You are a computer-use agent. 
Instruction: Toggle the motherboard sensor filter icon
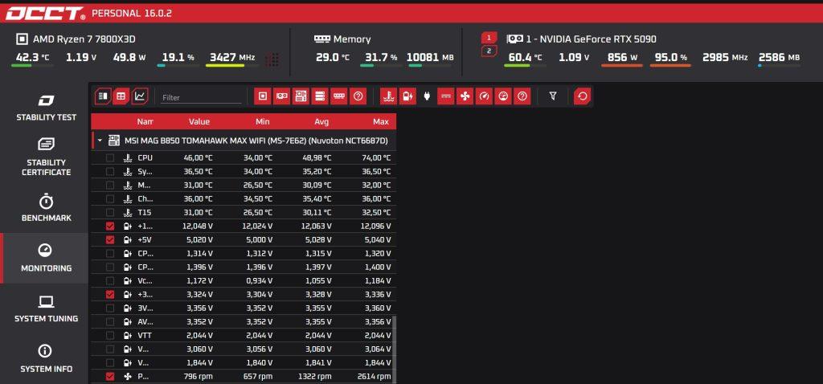[x=301, y=96]
